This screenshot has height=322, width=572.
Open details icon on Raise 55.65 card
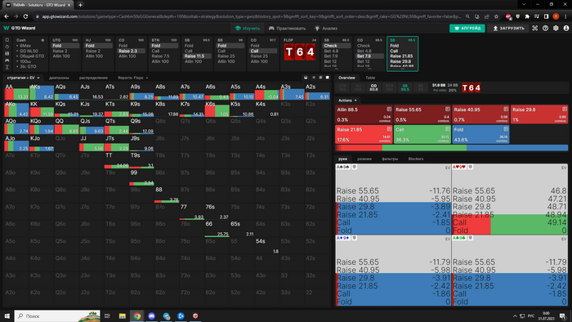448,109
